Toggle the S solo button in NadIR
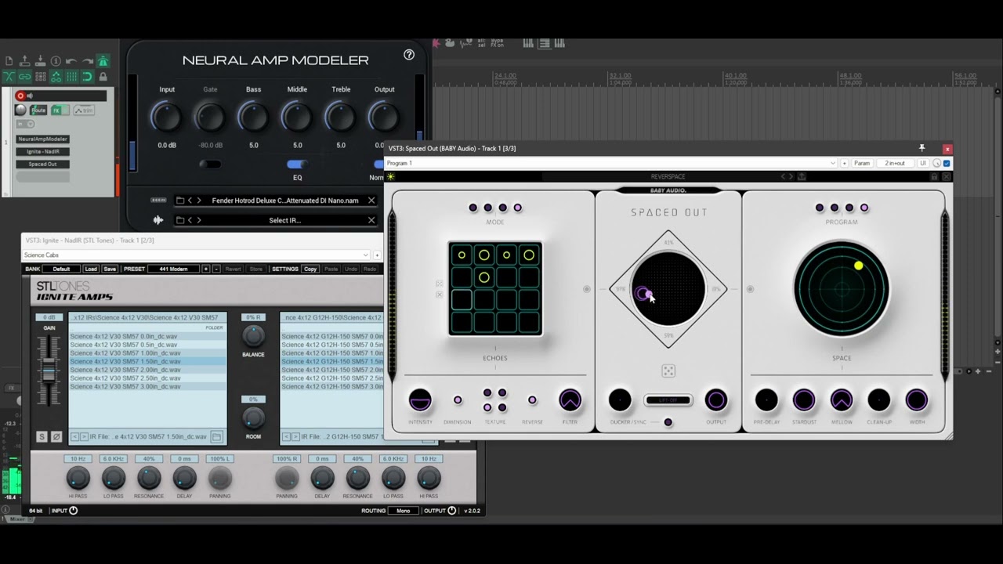1003x564 pixels. click(42, 436)
